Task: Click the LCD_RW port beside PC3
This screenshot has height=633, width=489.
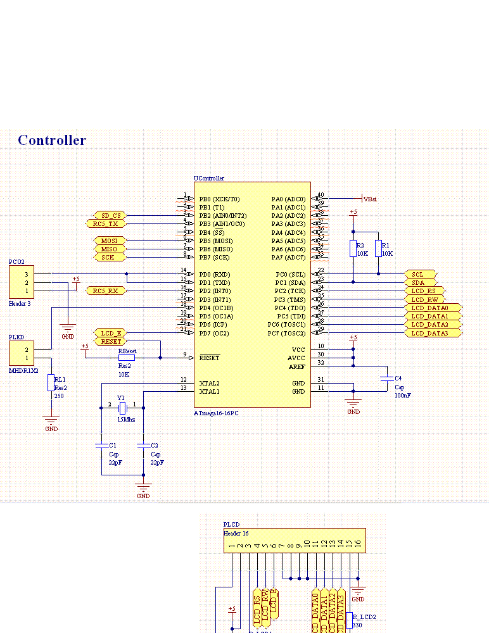Action: (425, 299)
